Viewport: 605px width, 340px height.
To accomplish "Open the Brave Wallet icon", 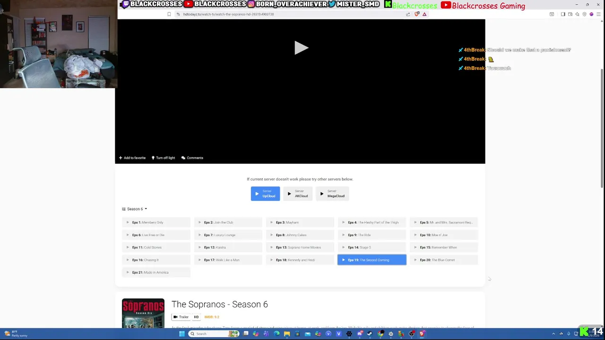I will pyautogui.click(x=570, y=14).
